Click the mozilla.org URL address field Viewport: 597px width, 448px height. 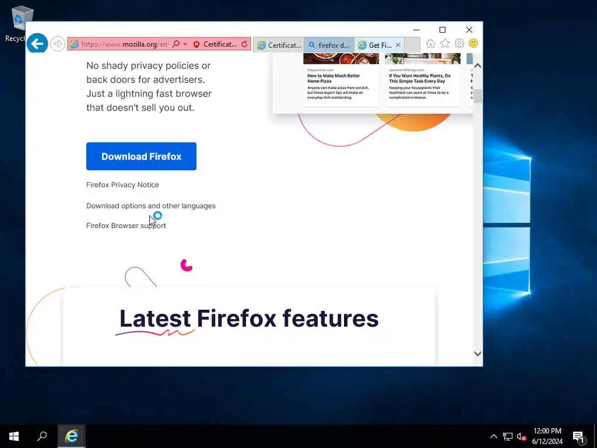pyautogui.click(x=125, y=44)
